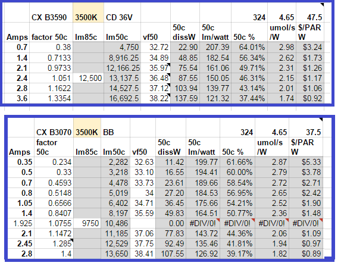Select the 2.98 umol/s/W cell

point(282,47)
